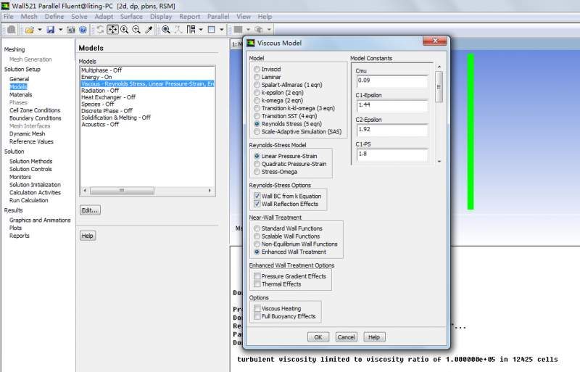Screen dimensions: 580x372
Task: Click Models list scroll left arrow
Action: (x=85, y=191)
